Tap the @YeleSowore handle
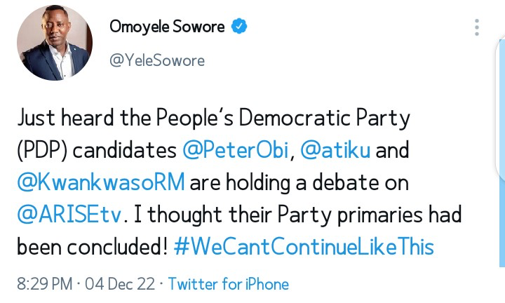This screenshot has width=505, height=303. (157, 60)
